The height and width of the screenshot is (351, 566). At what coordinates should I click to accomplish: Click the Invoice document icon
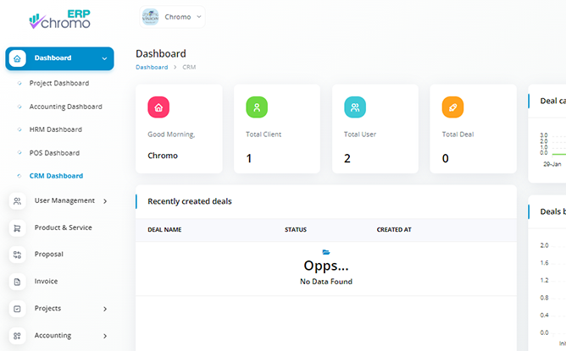coord(18,282)
